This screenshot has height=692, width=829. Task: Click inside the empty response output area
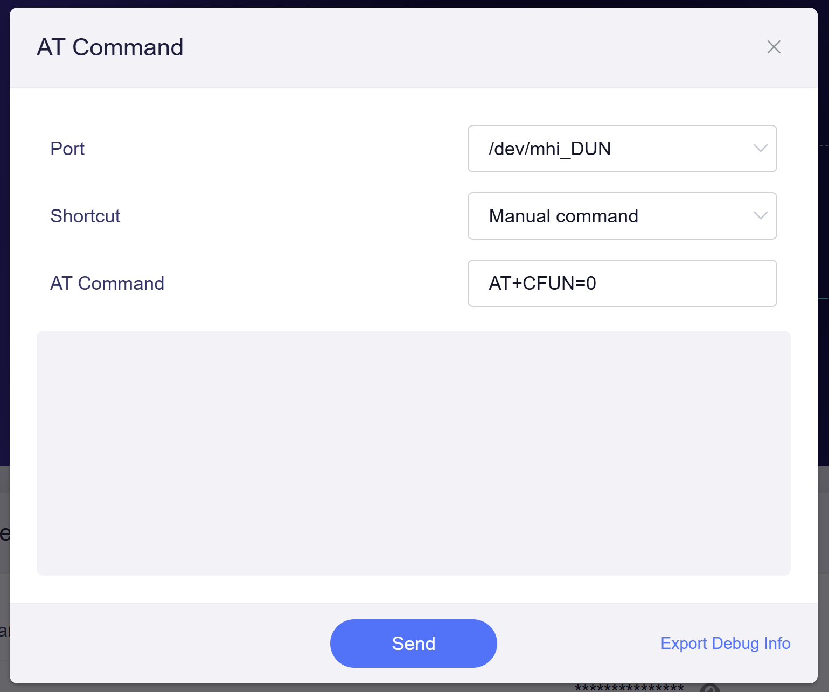[x=413, y=453]
